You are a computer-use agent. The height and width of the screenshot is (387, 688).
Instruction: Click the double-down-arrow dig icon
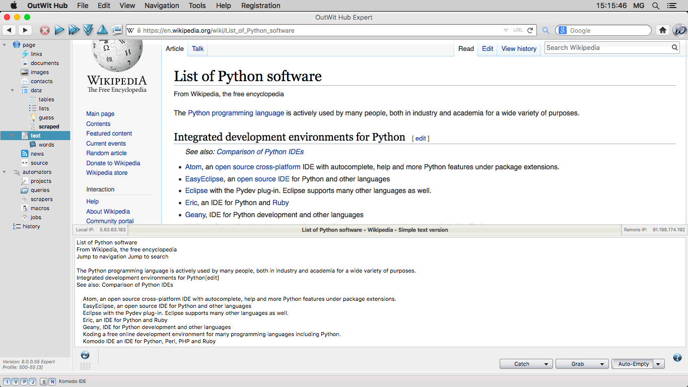[88, 30]
